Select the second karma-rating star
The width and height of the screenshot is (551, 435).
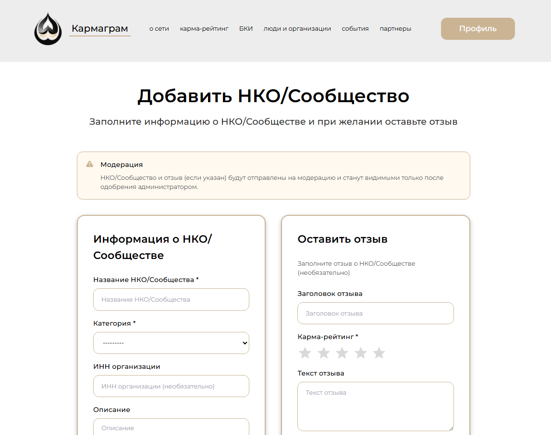tap(324, 353)
